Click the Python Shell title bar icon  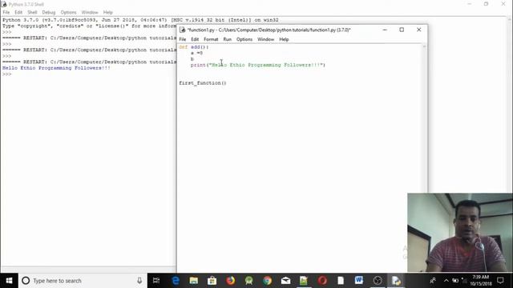(x=4, y=4)
